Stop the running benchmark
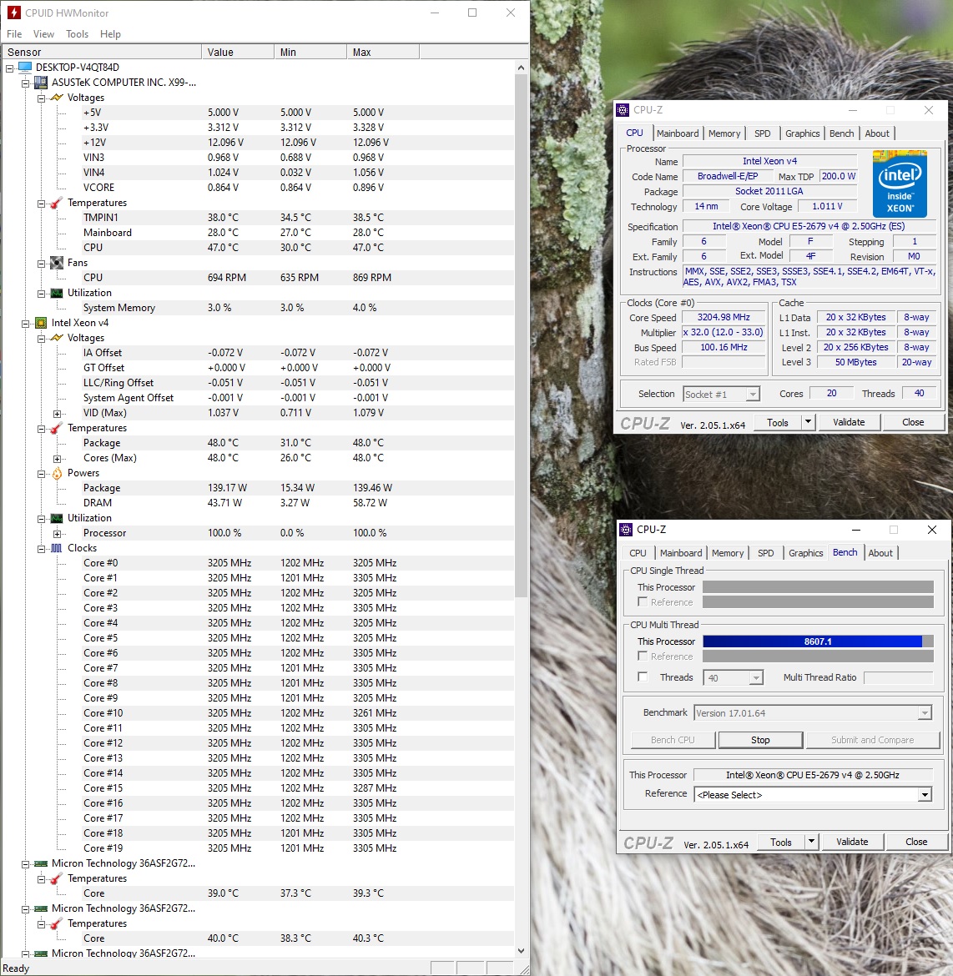The height and width of the screenshot is (976, 953). [x=760, y=740]
